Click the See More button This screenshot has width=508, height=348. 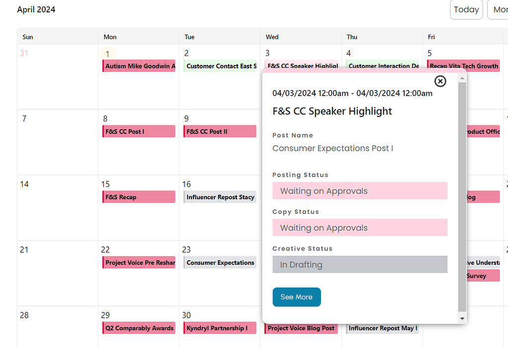coord(296,297)
